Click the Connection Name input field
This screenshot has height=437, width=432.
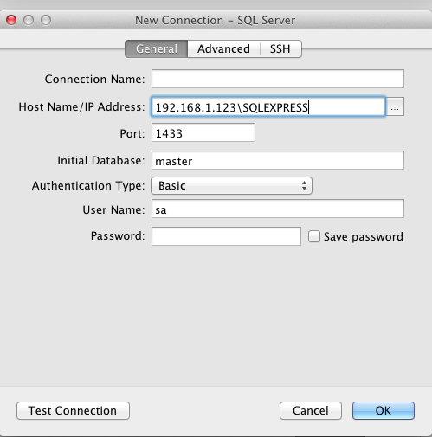click(278, 79)
